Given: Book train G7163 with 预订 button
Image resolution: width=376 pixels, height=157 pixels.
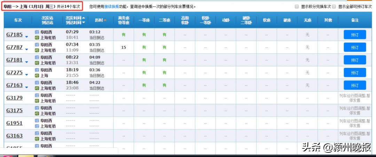Looking at the screenshot, I should [355, 85].
